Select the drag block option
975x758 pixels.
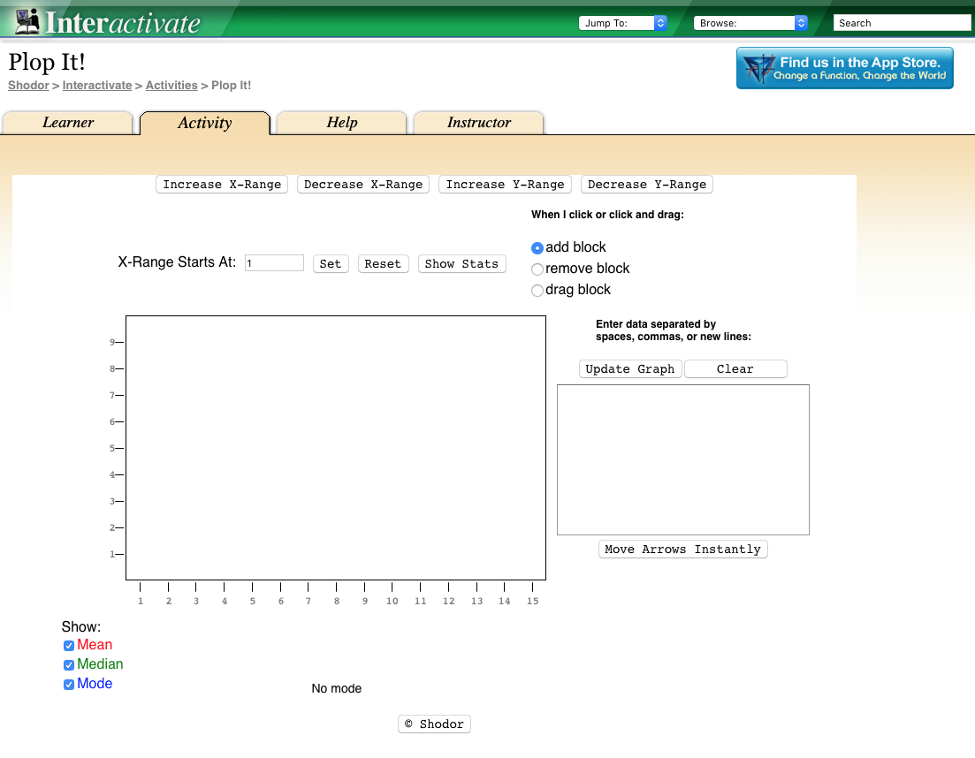[537, 291]
